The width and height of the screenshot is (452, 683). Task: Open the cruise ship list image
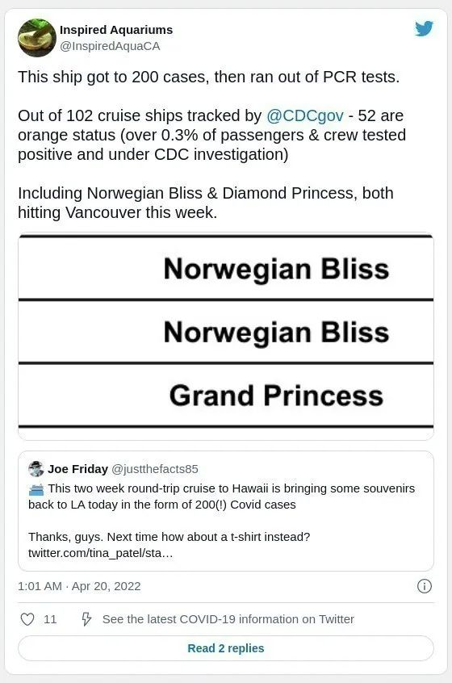(226, 337)
